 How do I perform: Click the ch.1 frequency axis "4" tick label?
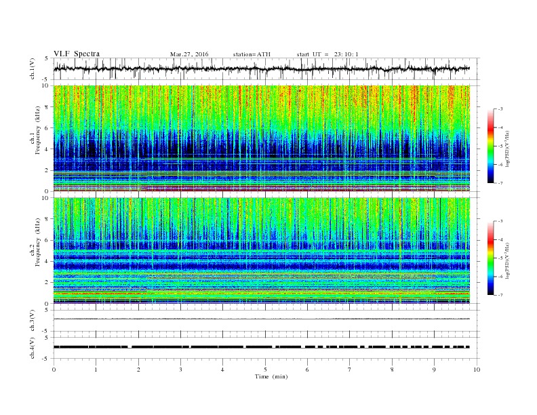(47, 149)
